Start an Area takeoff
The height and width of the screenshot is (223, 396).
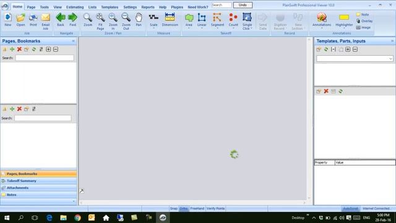coord(189,20)
